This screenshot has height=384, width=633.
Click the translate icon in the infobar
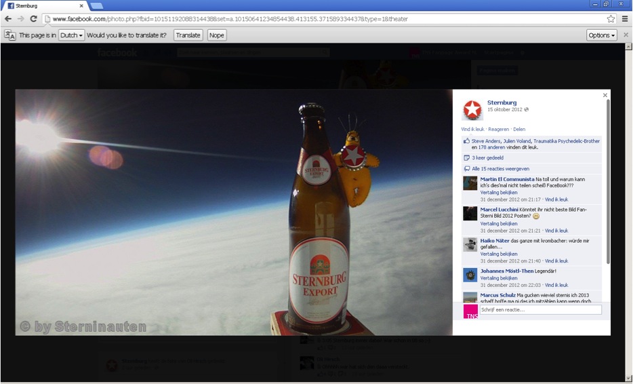10,35
